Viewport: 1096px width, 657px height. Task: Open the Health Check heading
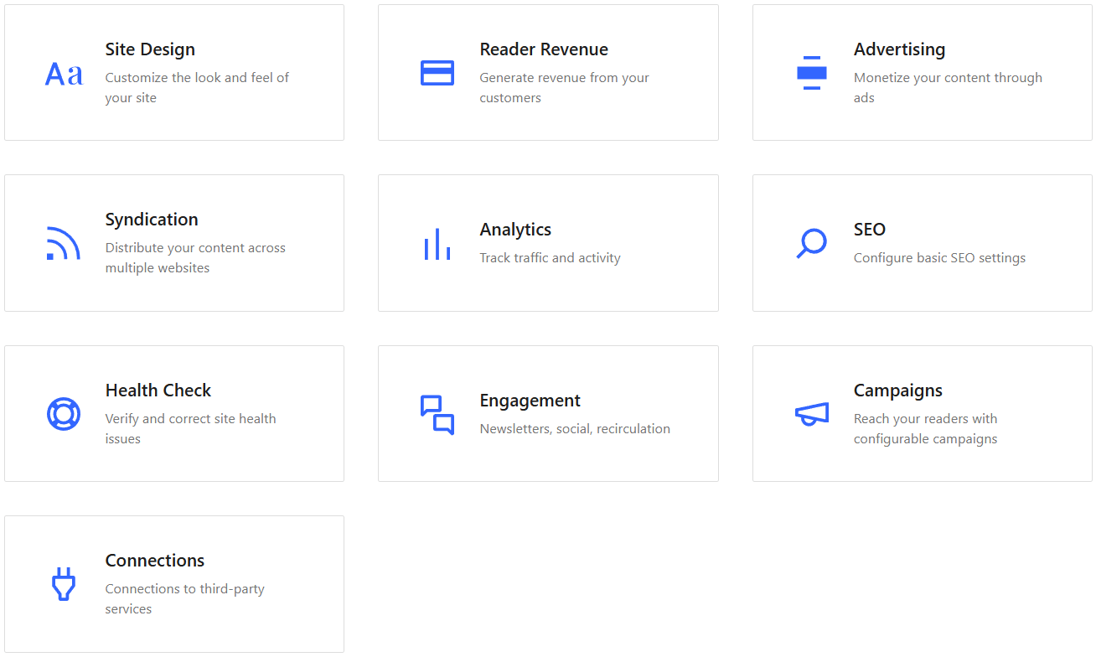pos(158,391)
